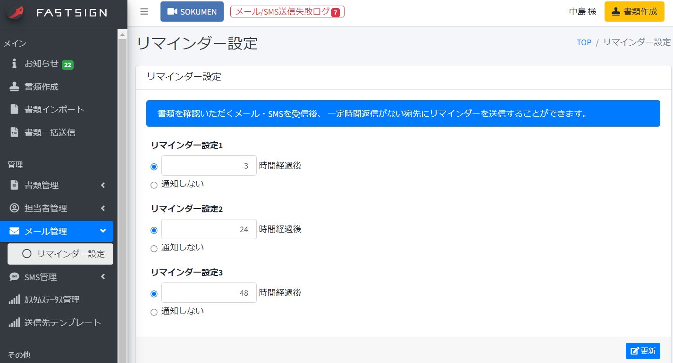Open 書類一括送信 in the sidebar
The image size is (673, 363).
pyautogui.click(x=57, y=132)
